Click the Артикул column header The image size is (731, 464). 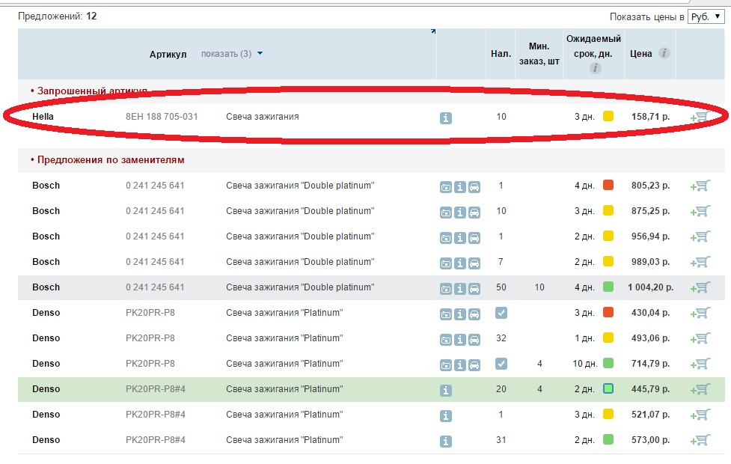168,55
